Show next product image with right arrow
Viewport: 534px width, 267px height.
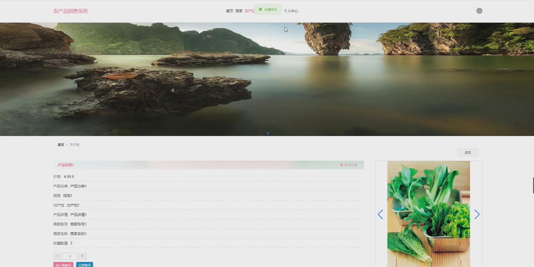[477, 214]
